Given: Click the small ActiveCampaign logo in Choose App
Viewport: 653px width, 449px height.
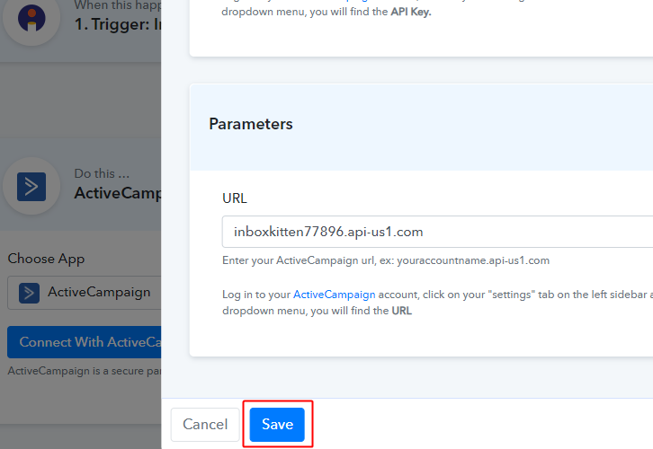Looking at the screenshot, I should [29, 292].
